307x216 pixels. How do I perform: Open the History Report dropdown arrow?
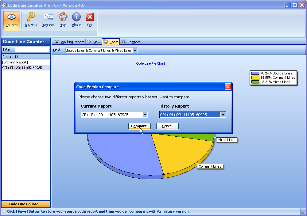(223, 115)
